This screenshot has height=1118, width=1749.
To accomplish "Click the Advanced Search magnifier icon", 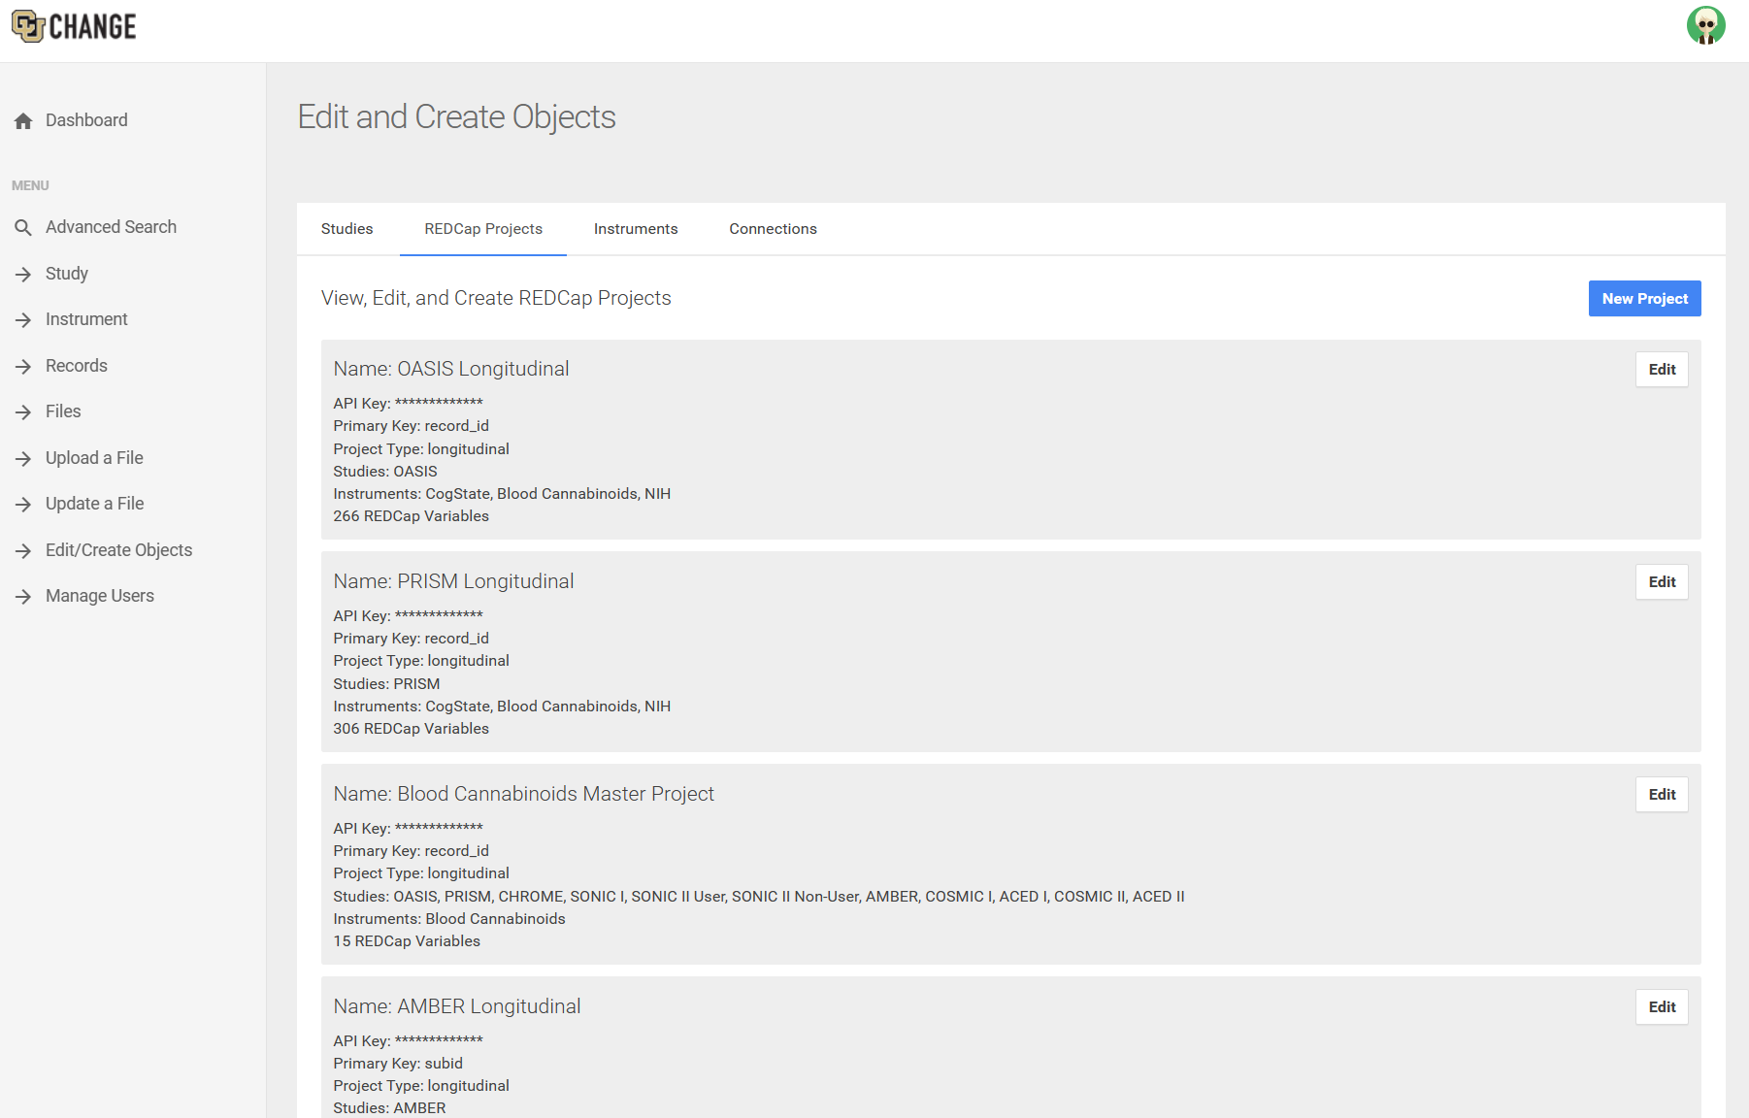I will click(23, 227).
